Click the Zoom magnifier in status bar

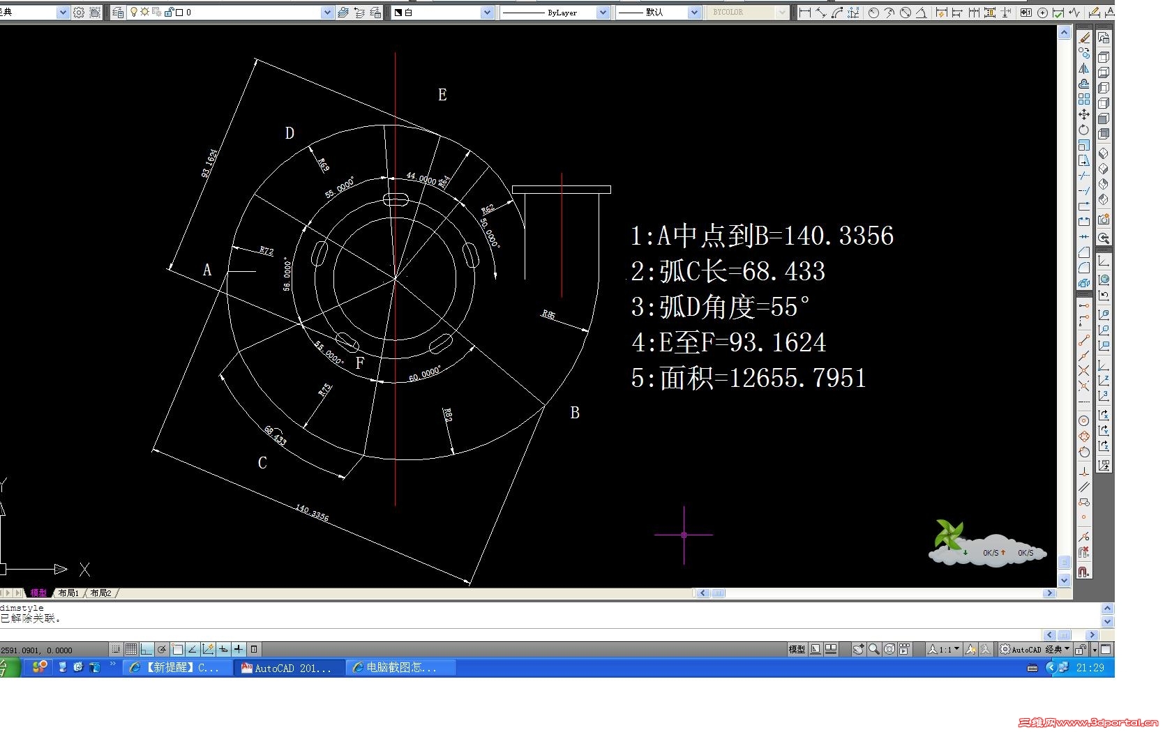874,649
